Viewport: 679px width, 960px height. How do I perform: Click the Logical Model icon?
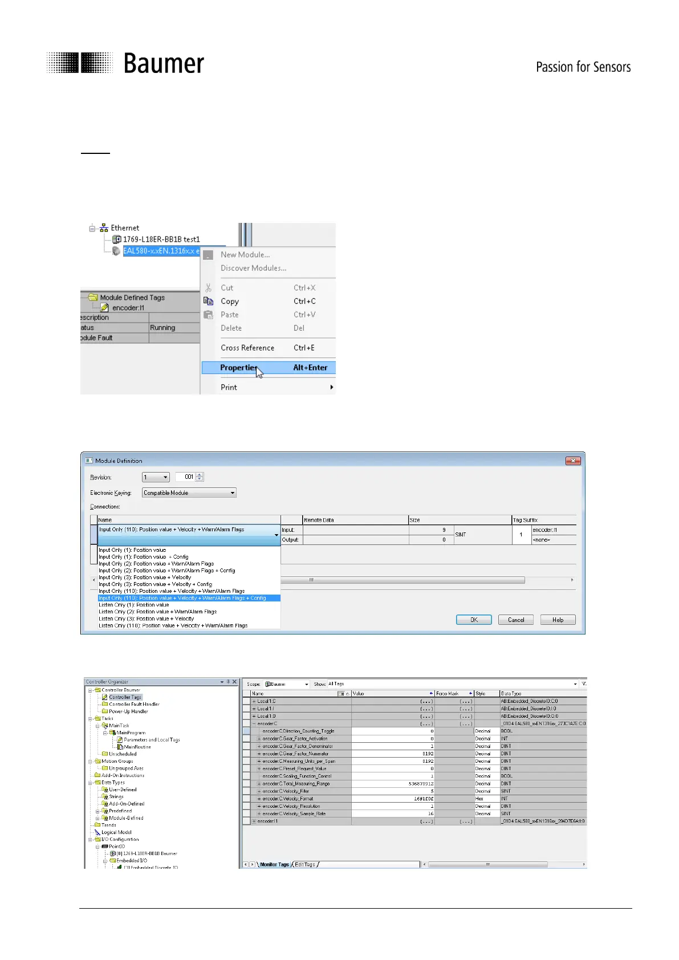point(97,832)
